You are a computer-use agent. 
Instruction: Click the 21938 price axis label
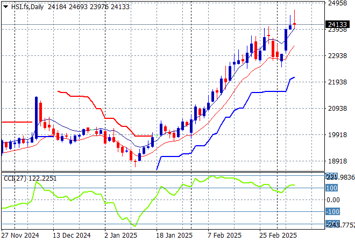pos(337,82)
